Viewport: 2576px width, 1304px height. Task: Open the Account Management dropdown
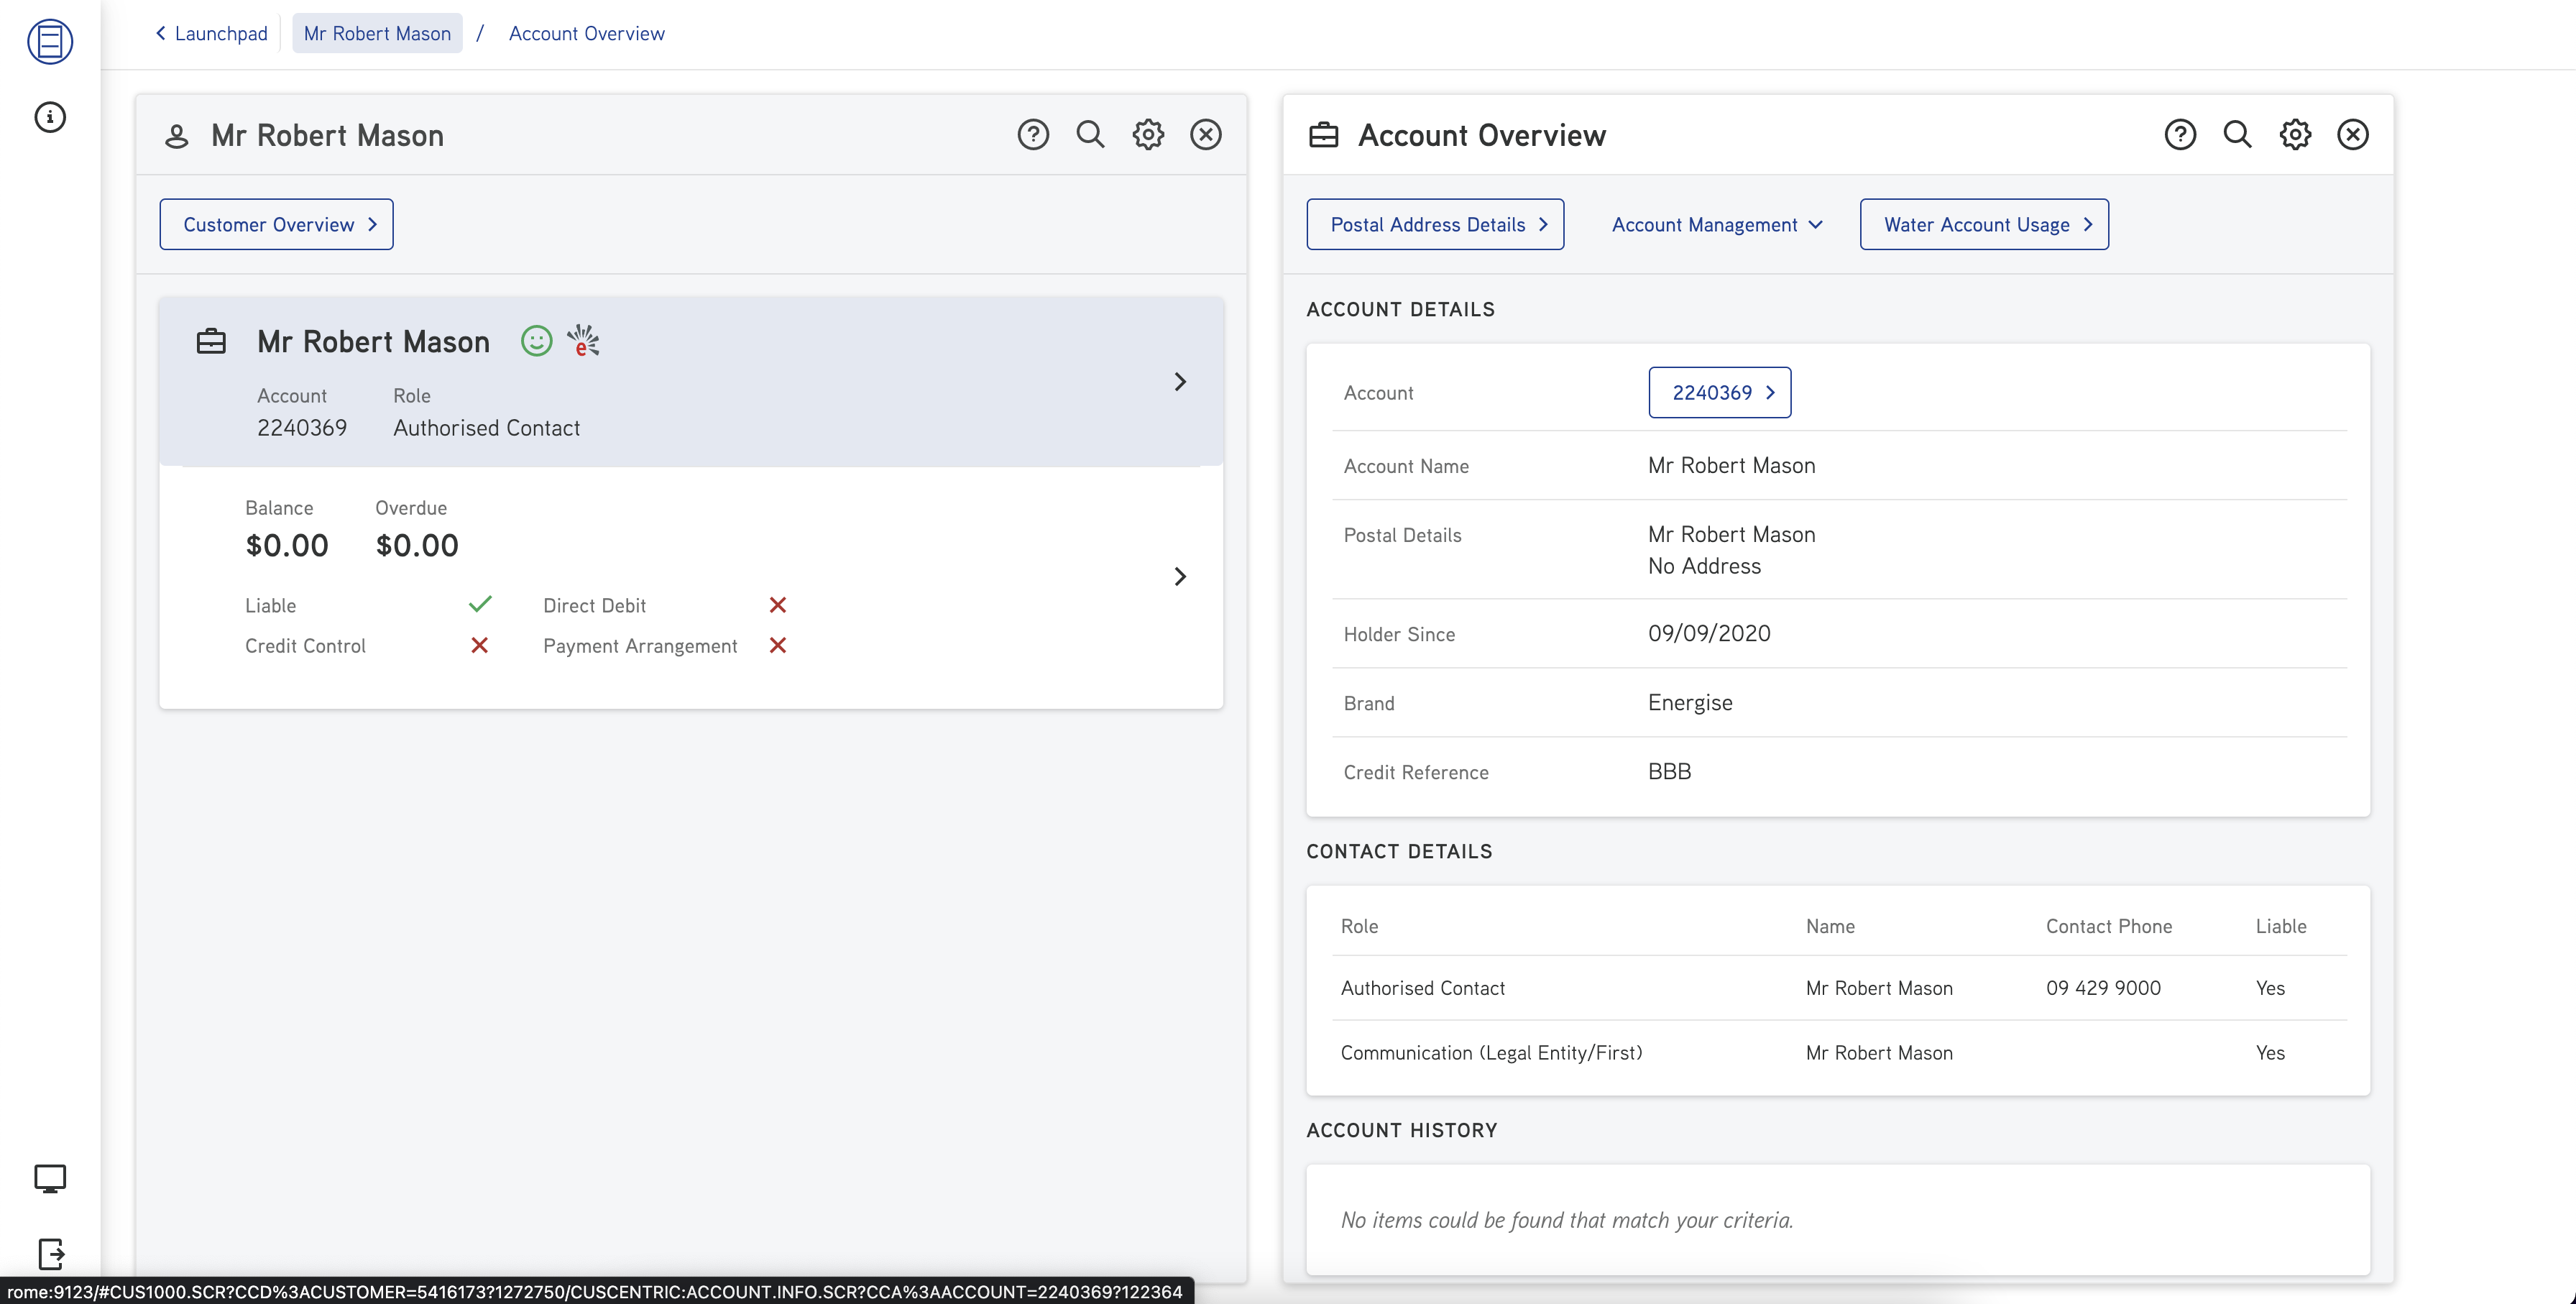click(1716, 224)
